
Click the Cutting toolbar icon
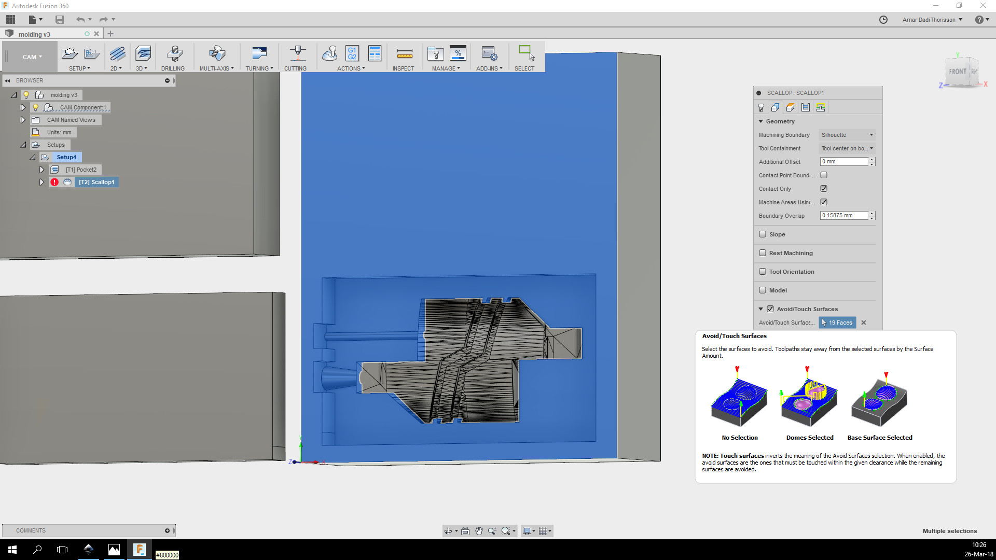[x=297, y=54]
